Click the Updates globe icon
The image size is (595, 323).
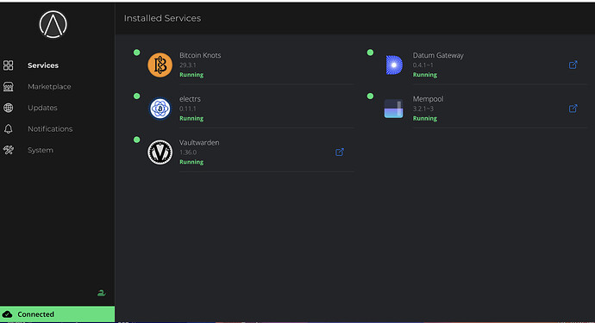pyautogui.click(x=9, y=108)
